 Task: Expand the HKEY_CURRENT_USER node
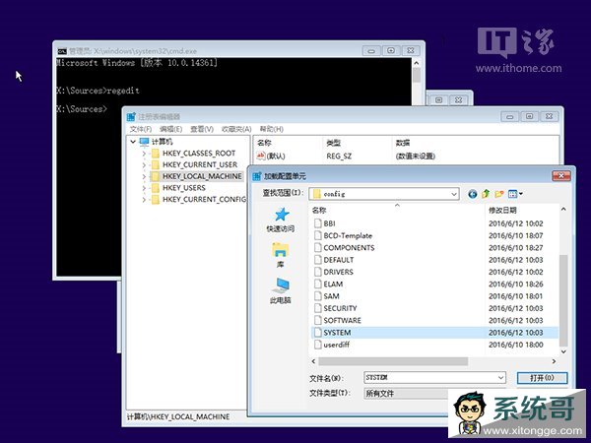144,164
